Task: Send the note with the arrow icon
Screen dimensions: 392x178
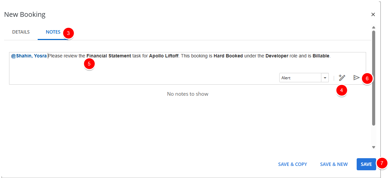Action: click(x=356, y=78)
